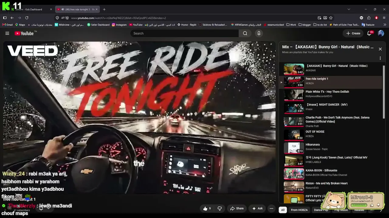The width and height of the screenshot is (389, 218).
Task: Click the YouTube search magnifier button
Action: (245, 33)
